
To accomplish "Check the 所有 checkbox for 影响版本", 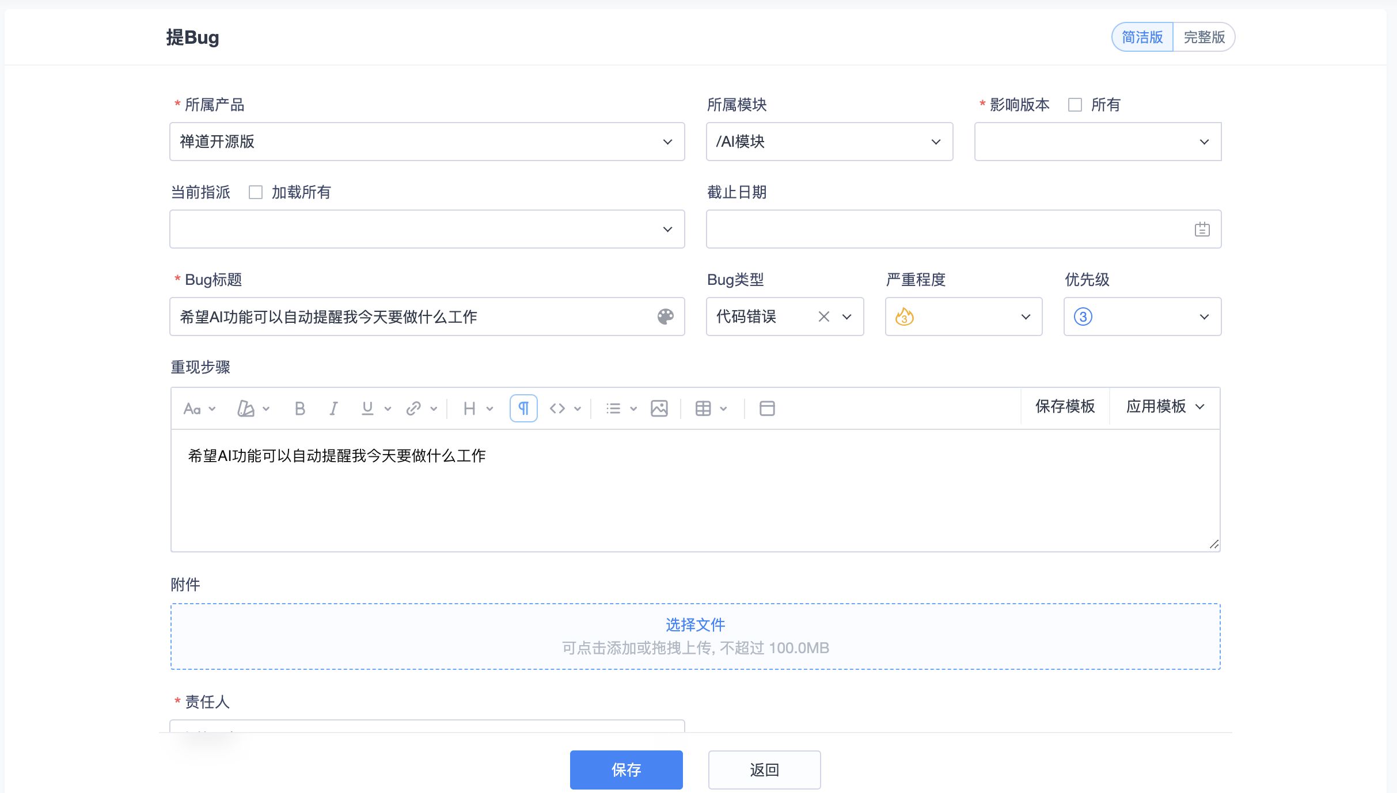I will pyautogui.click(x=1075, y=105).
